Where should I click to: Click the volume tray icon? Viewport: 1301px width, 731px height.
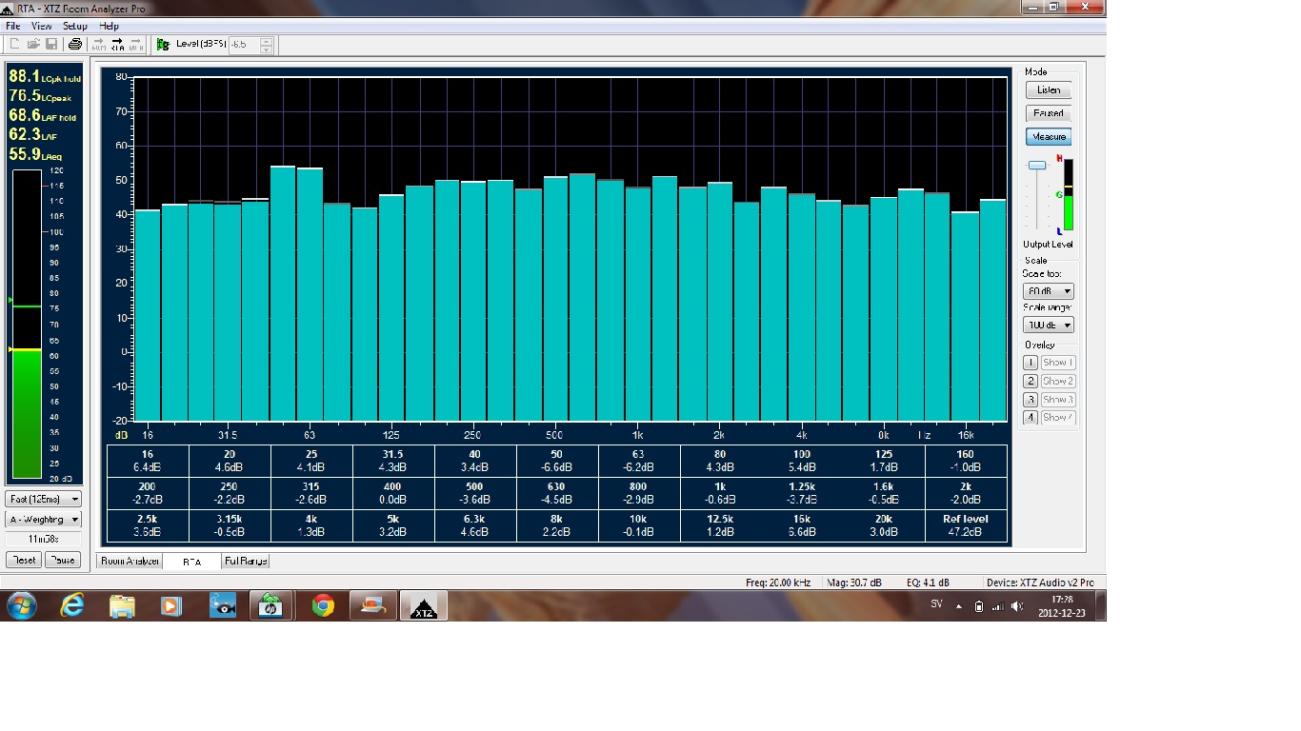point(1019,606)
